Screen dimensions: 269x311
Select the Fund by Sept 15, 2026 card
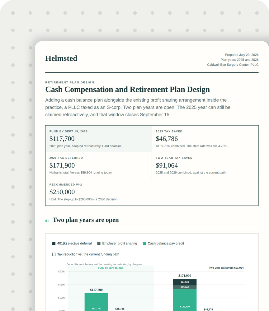pyautogui.click(x=99, y=139)
